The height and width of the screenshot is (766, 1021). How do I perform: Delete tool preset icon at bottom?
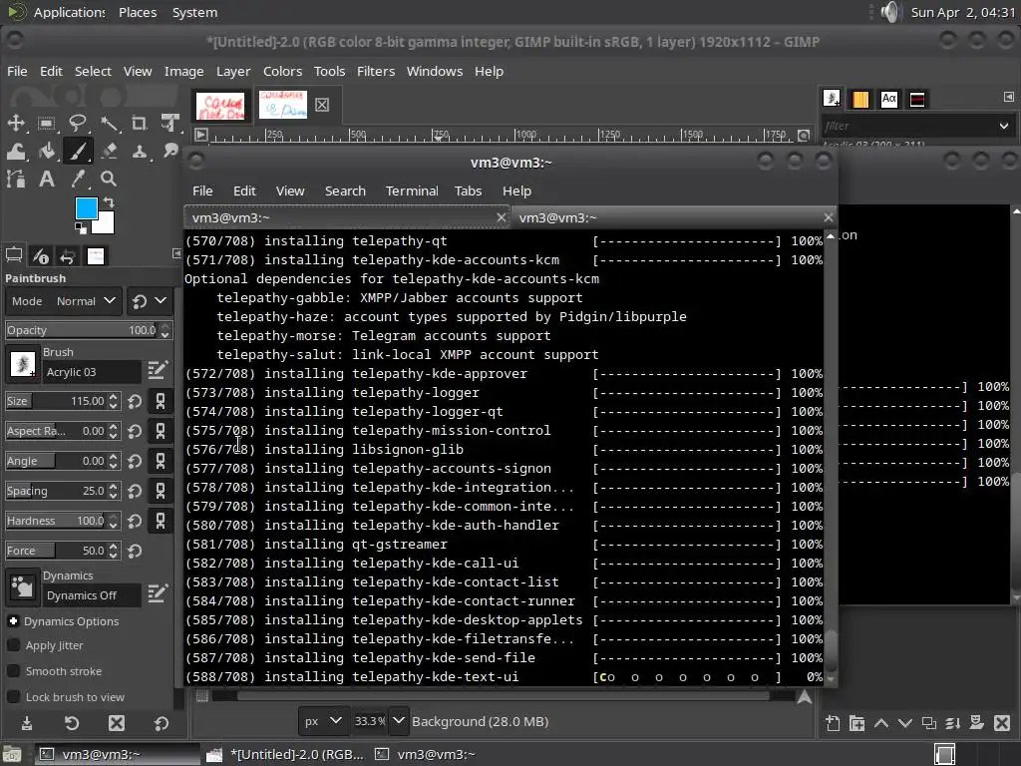click(117, 723)
